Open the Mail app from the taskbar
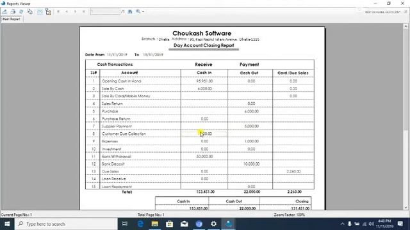Viewport: 410px width, 230px height. pos(184,224)
